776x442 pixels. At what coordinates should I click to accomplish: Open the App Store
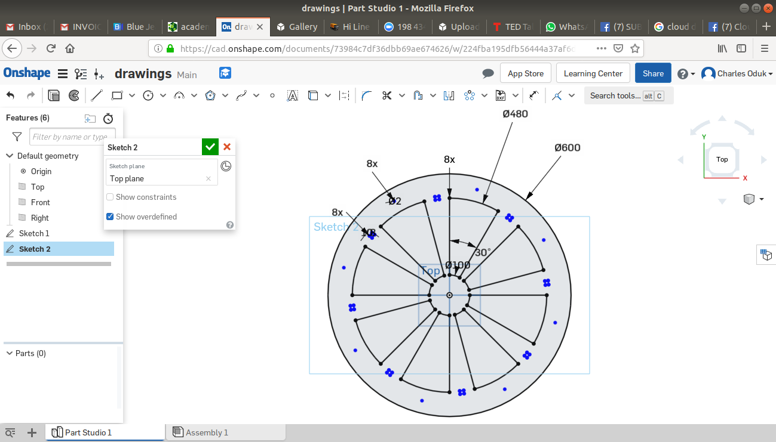(x=526, y=73)
